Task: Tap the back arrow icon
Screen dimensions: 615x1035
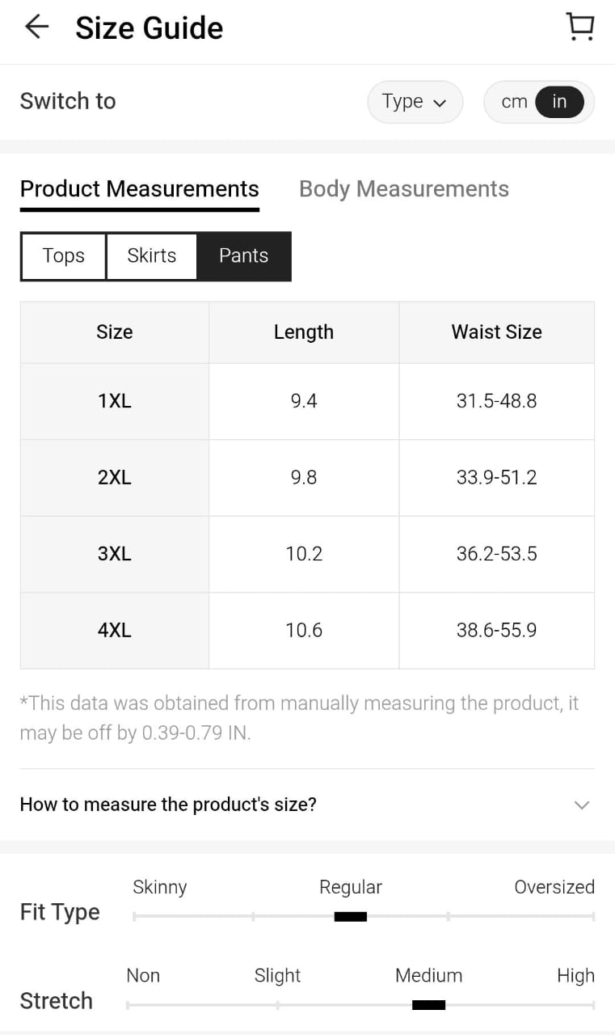Action: 36,27
